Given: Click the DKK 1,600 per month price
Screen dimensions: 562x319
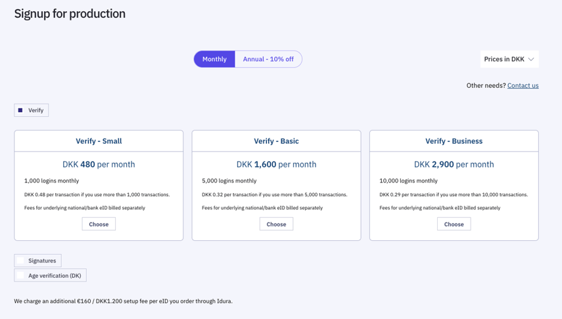Looking at the screenshot, I should [276, 164].
